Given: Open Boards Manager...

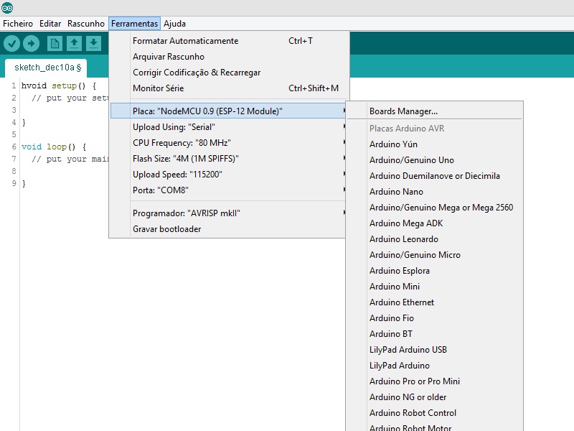Looking at the screenshot, I should [x=435, y=111].
